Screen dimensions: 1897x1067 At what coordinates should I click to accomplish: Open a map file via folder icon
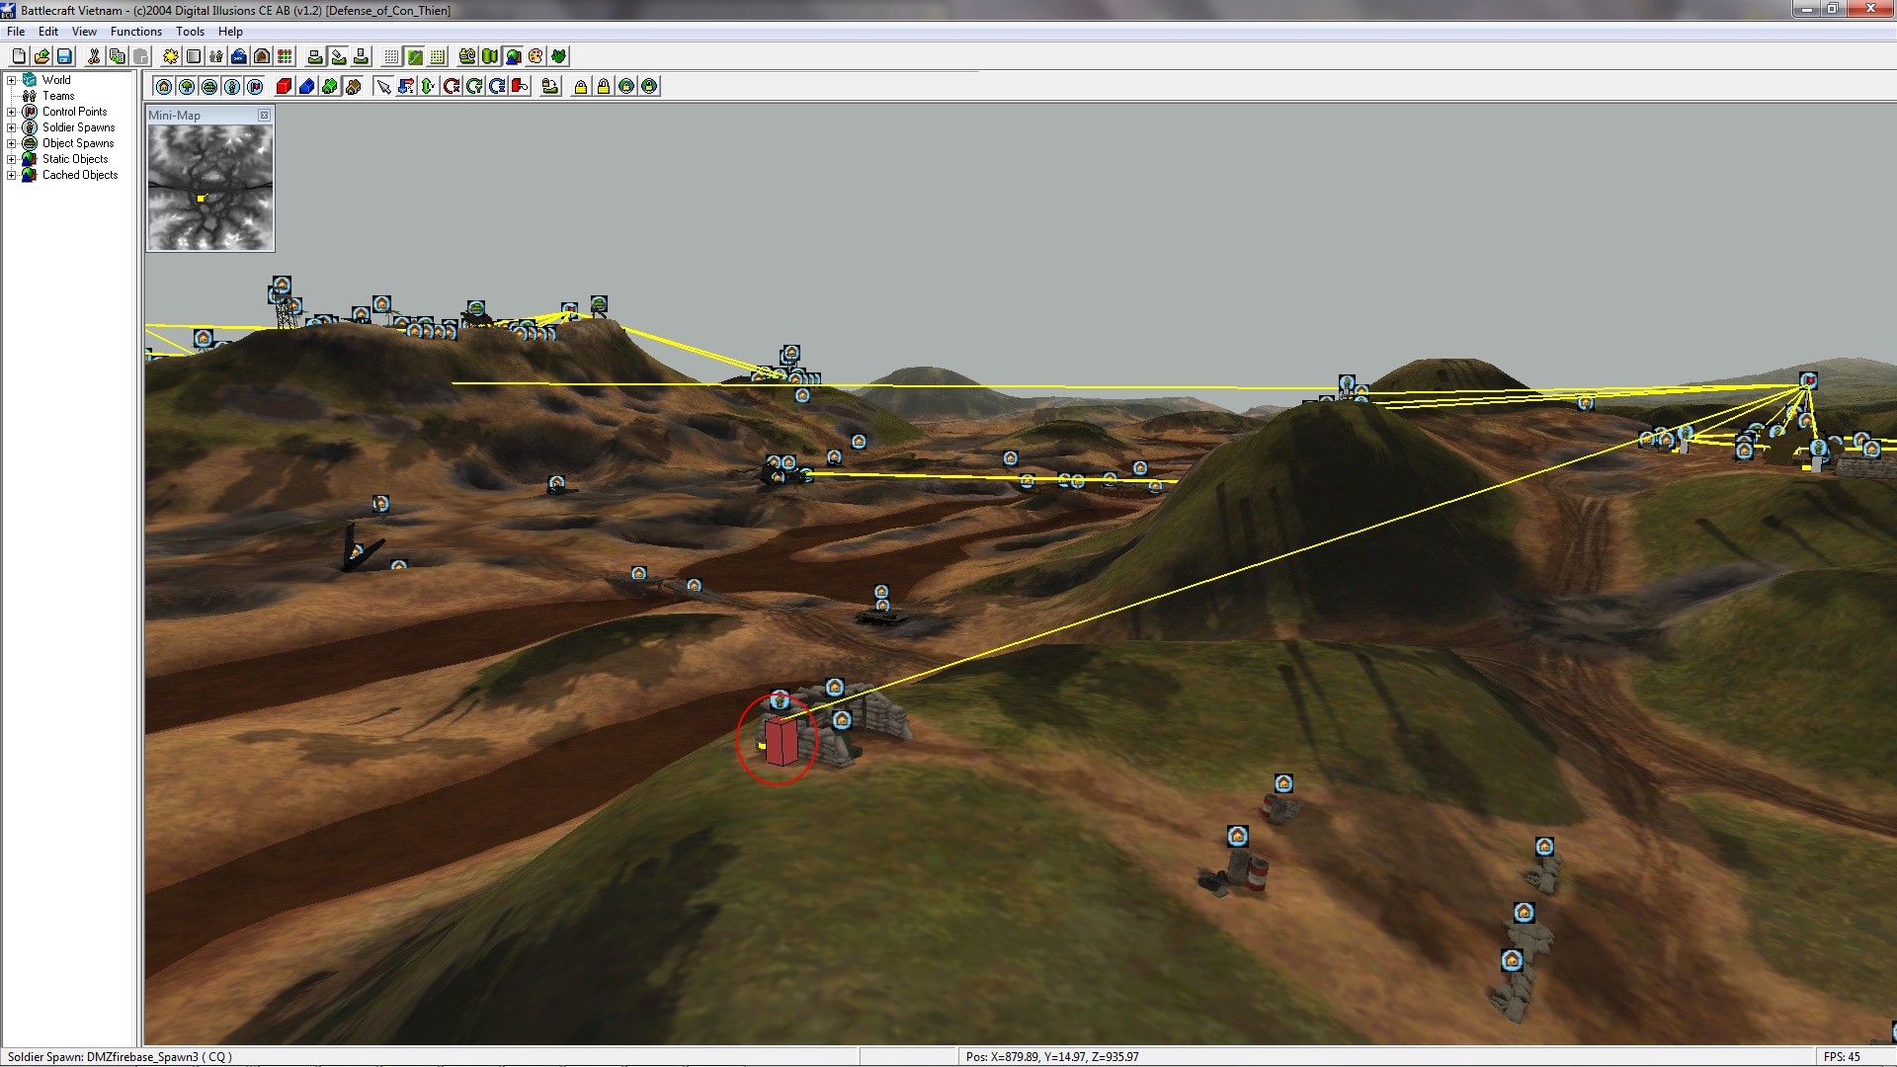coord(41,56)
